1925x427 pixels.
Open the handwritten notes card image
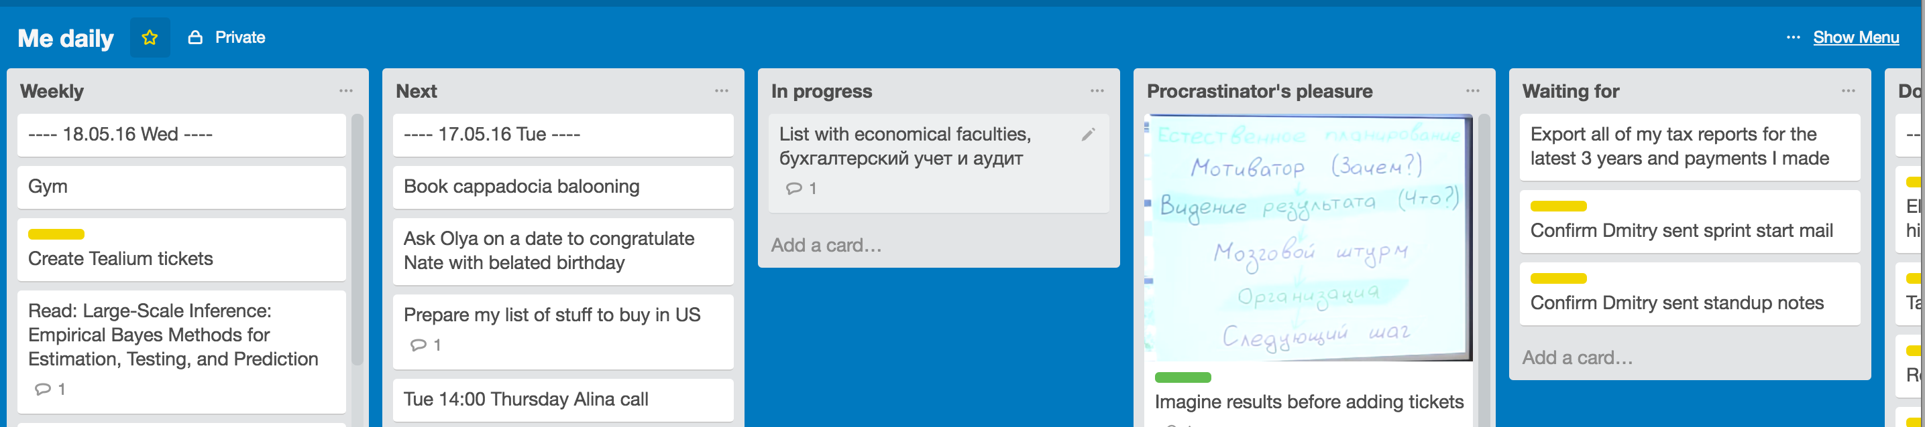click(1309, 238)
